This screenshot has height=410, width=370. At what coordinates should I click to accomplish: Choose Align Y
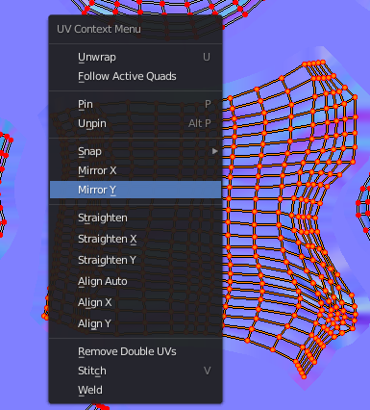pos(136,323)
